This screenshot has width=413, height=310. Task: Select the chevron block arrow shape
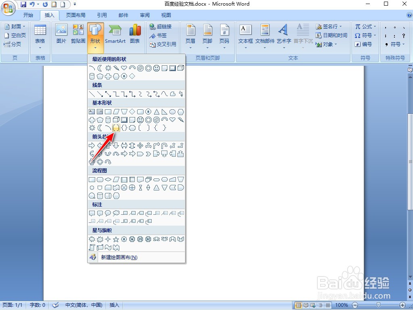point(148,154)
